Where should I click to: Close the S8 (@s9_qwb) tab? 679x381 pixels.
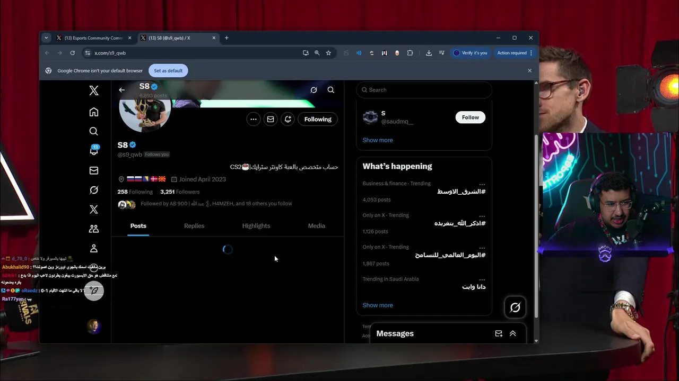[214, 38]
